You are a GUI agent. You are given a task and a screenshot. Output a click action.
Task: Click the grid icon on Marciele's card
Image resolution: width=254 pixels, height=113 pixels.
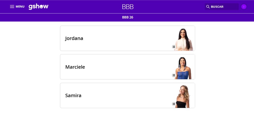point(174,75)
